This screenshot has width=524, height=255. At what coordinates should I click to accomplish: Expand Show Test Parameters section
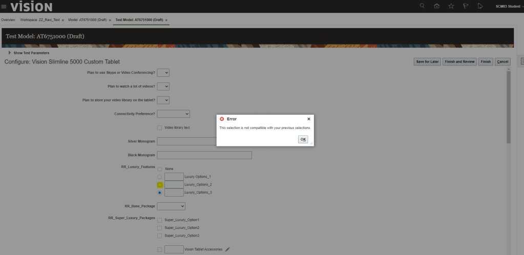(10, 53)
